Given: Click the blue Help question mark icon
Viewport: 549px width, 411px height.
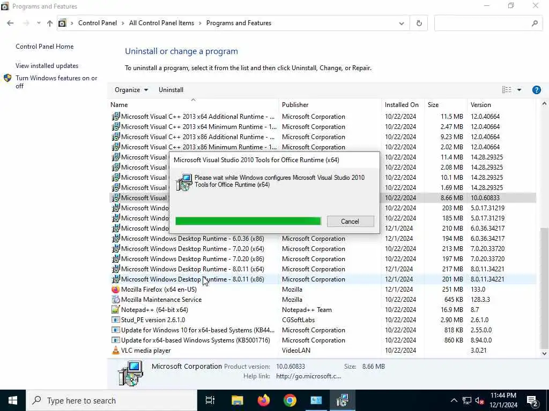Looking at the screenshot, I should point(536,90).
